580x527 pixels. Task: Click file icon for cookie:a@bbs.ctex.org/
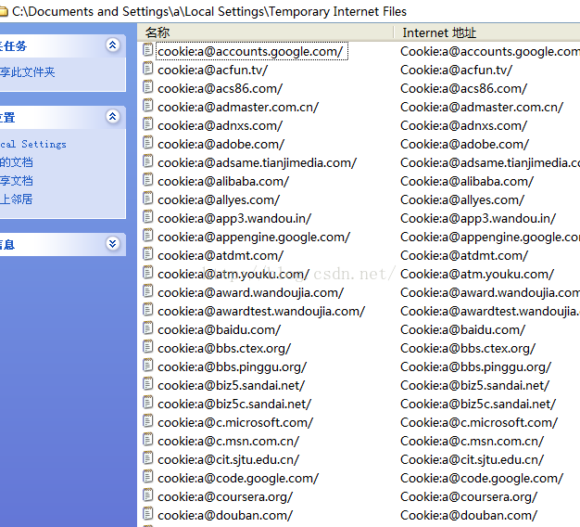pyautogui.click(x=148, y=346)
